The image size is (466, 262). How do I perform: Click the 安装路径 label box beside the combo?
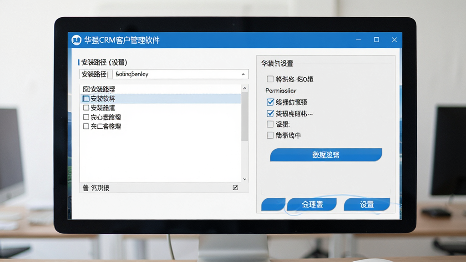[x=96, y=74]
